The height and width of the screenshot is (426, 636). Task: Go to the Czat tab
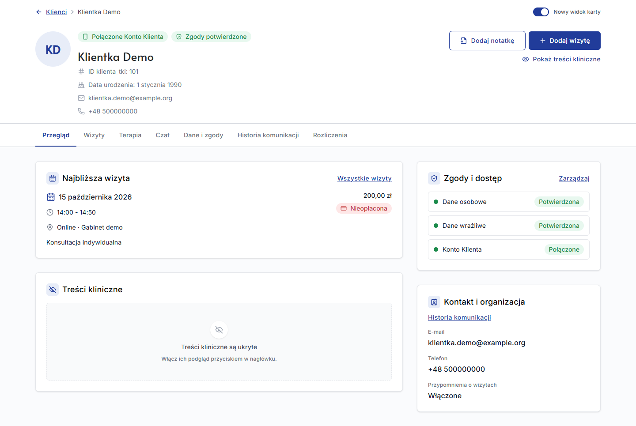[x=163, y=135]
